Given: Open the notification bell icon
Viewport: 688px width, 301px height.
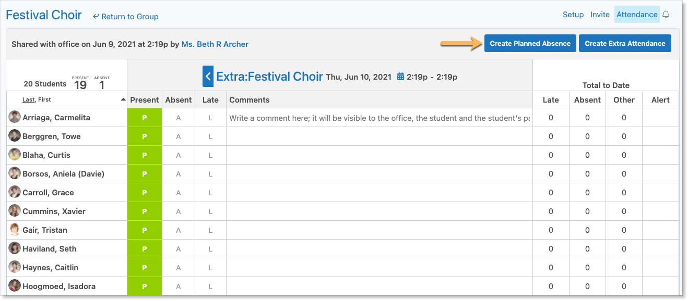Looking at the screenshot, I should click(x=666, y=15).
